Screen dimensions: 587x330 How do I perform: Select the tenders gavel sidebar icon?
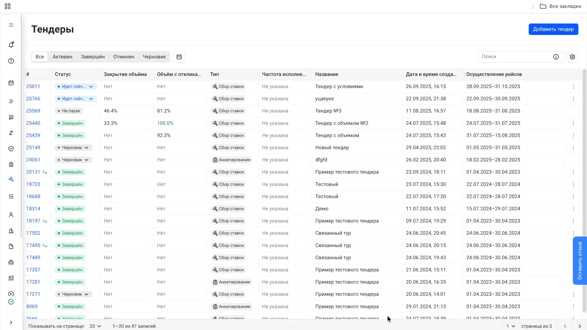coord(11,179)
